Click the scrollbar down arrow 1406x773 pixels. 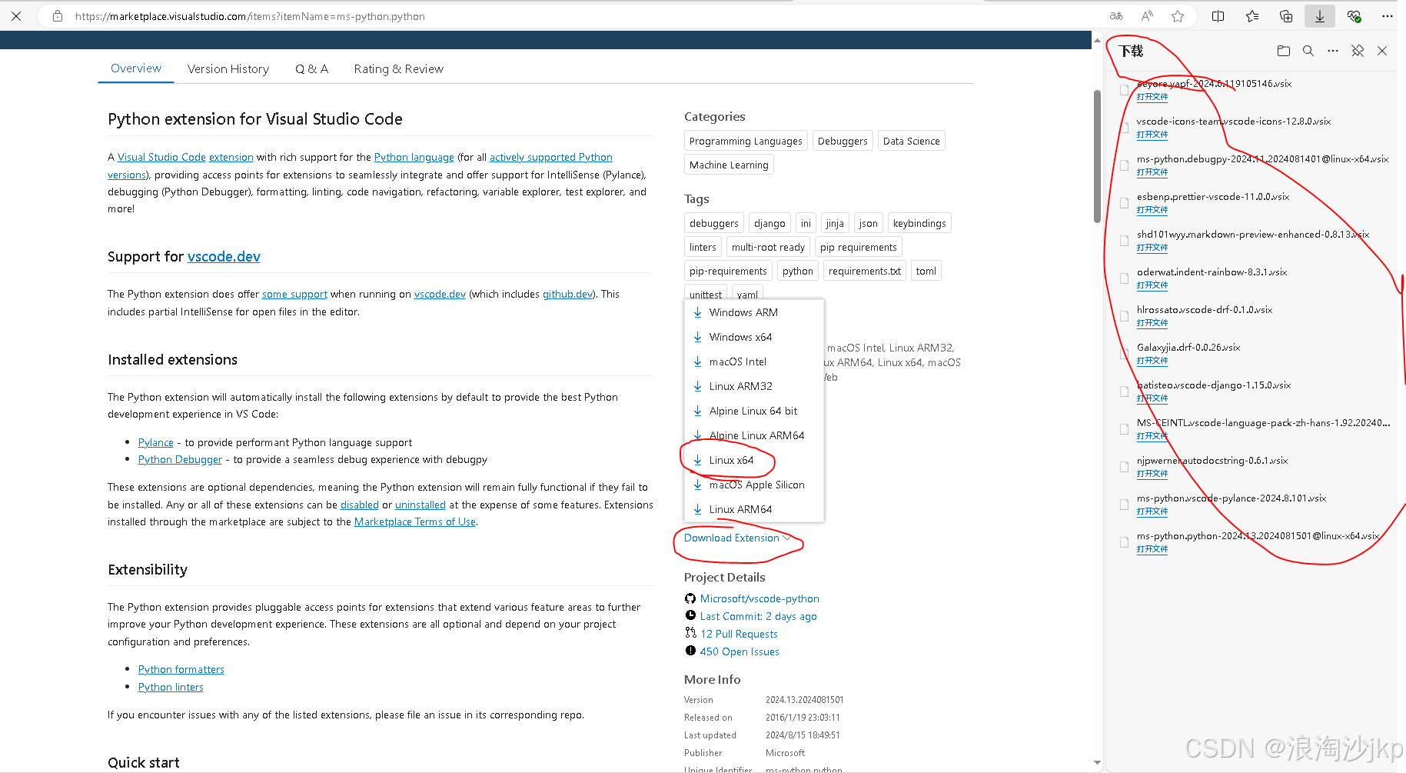pos(1097,763)
